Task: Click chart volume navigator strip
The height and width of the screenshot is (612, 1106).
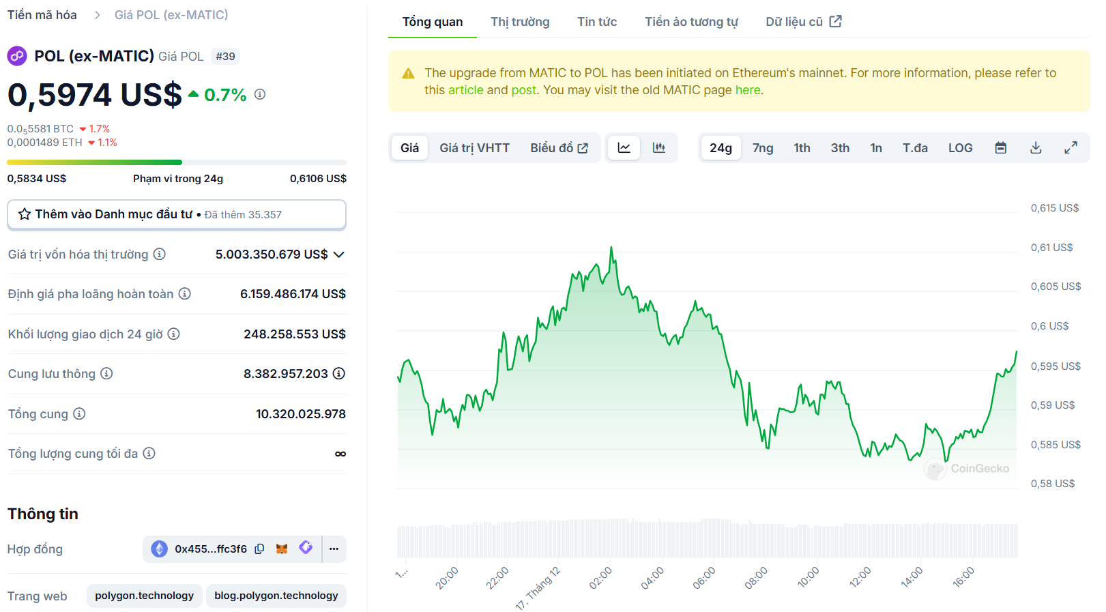Action: coord(707,539)
